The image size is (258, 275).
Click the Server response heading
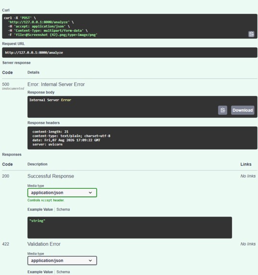(16, 63)
